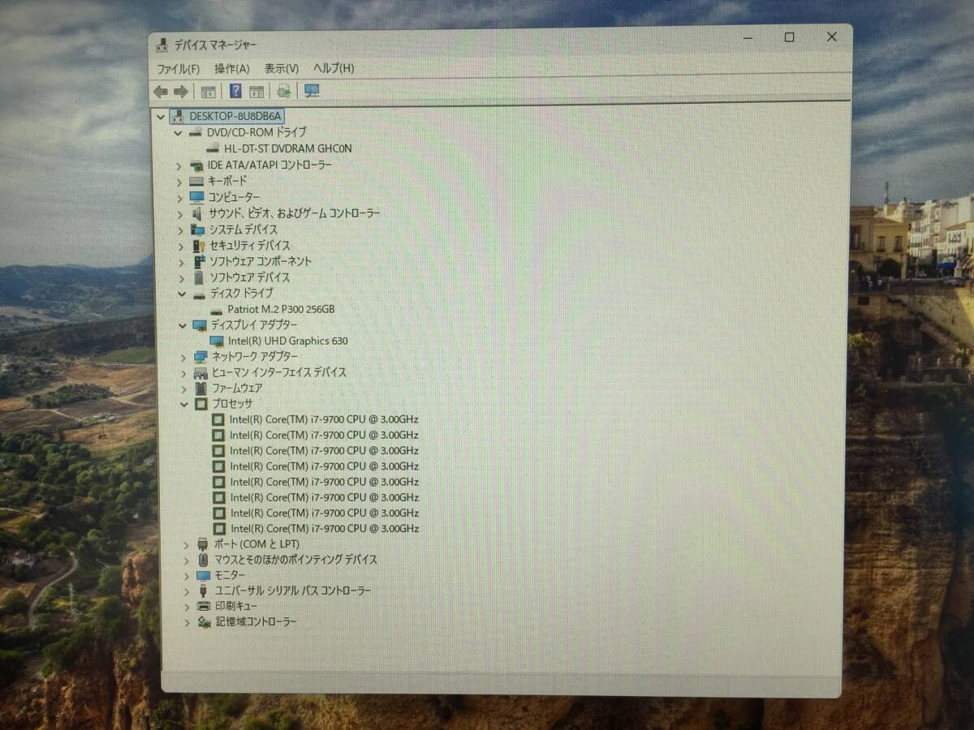
Task: Collapse the DVD/CD-ROM ドライブ category
Action: tap(179, 132)
